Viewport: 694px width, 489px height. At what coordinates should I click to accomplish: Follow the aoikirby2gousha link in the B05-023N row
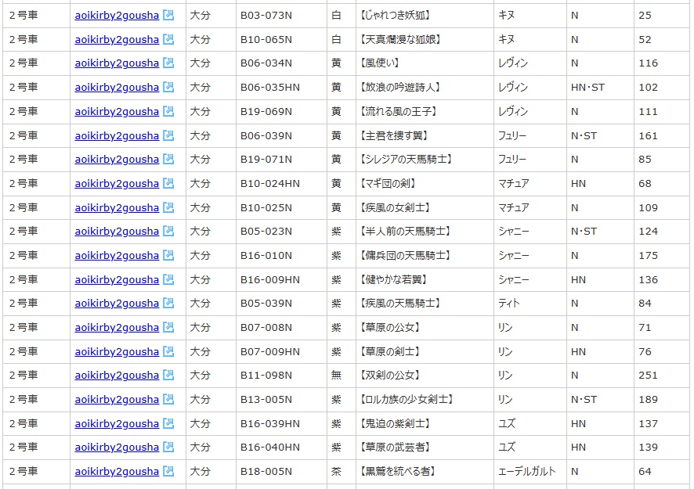pyautogui.click(x=117, y=232)
